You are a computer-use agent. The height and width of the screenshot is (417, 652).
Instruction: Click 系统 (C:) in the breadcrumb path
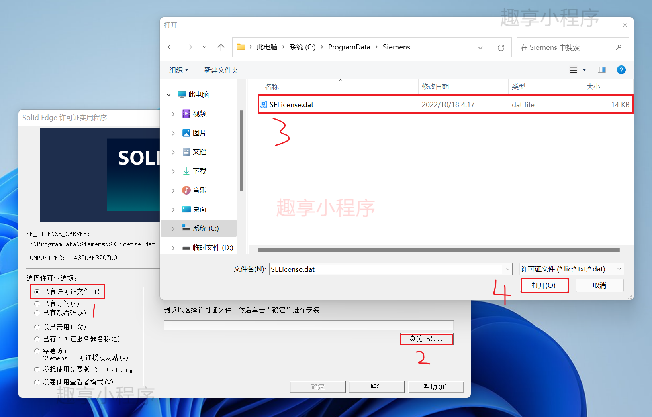click(x=302, y=47)
